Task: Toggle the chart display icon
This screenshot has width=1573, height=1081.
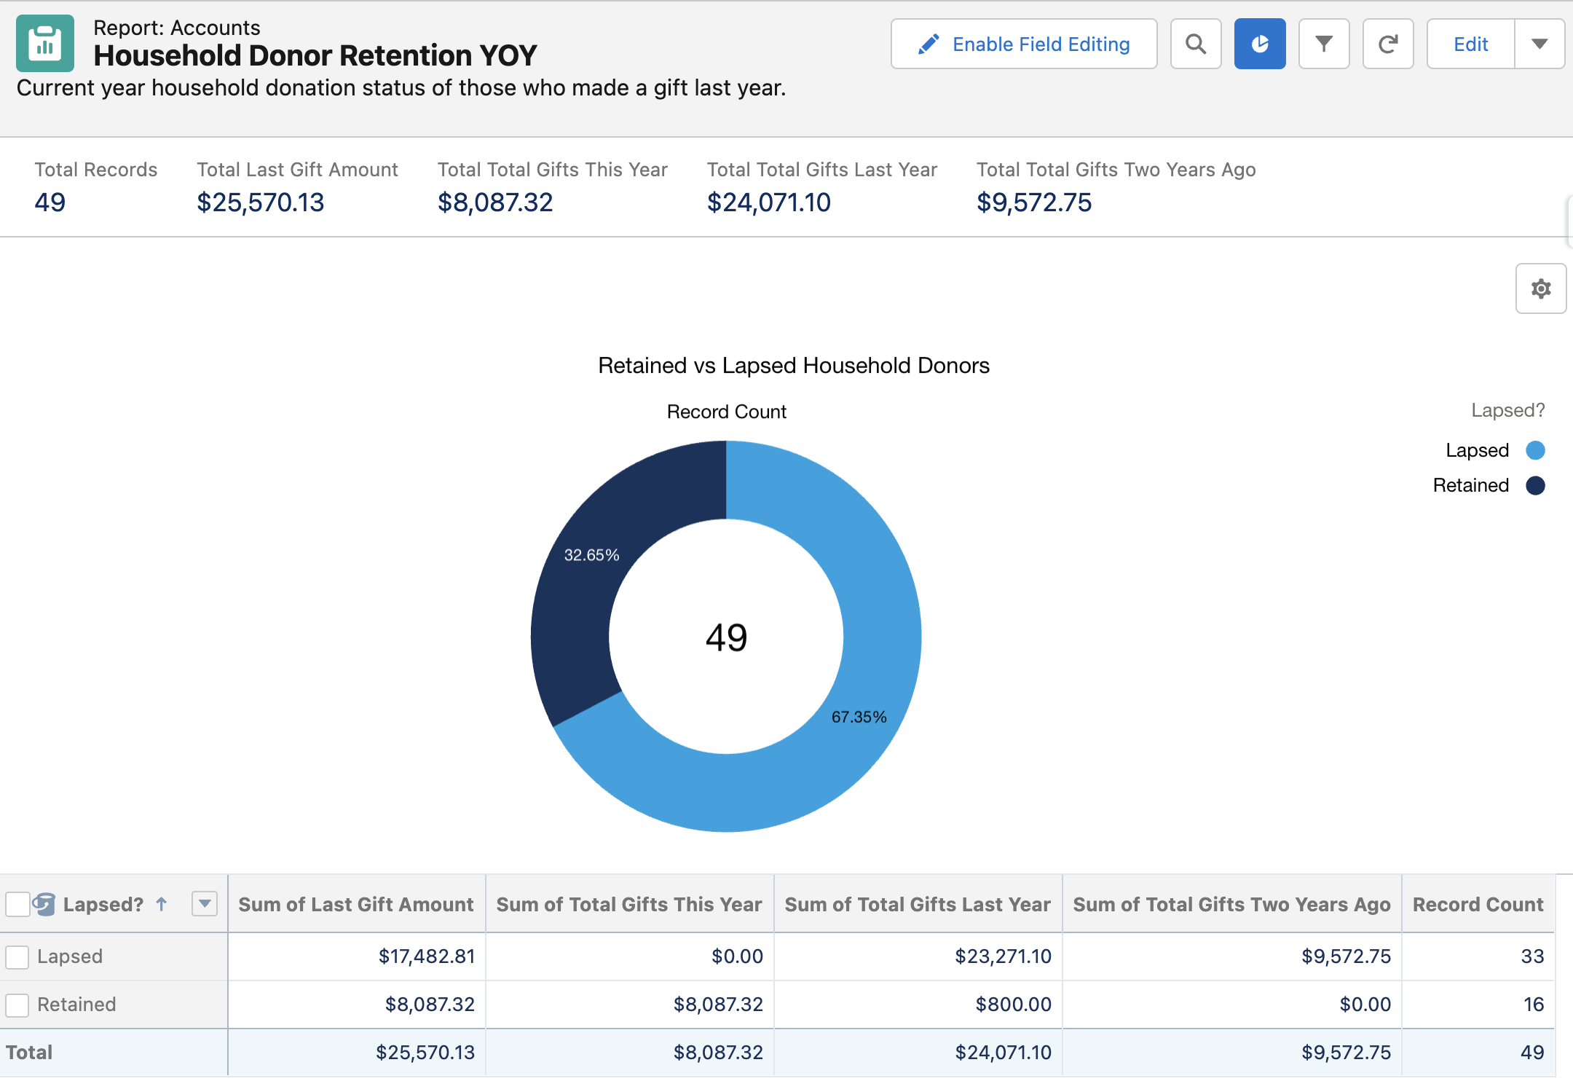Action: tap(1259, 44)
